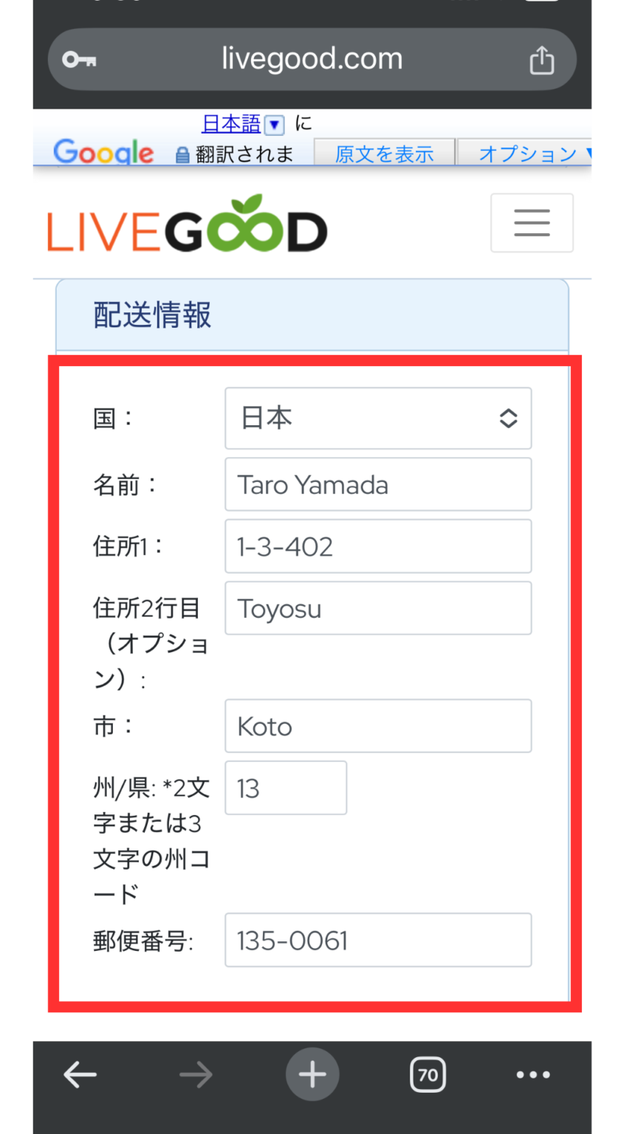Screen dimensions: 638x1134
Task: Click the 郵便番号 field showing 135-0061
Action: 378,940
